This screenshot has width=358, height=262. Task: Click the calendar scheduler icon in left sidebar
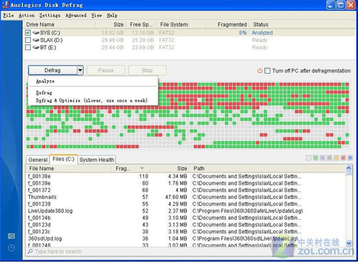(x=11, y=236)
